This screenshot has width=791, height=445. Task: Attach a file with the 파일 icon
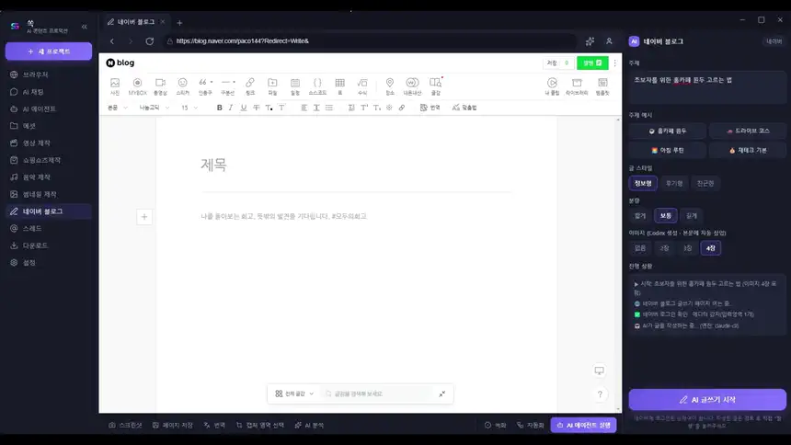pyautogui.click(x=272, y=86)
